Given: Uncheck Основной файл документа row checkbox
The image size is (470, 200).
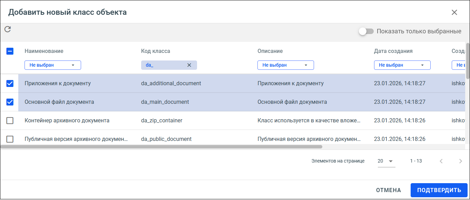Looking at the screenshot, I should [x=10, y=102].
